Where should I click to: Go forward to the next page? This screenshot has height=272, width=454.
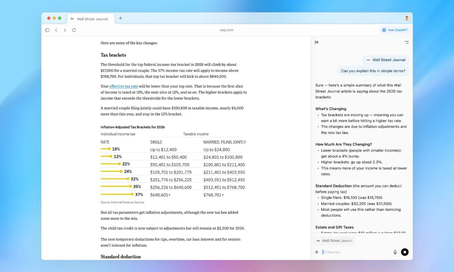(65, 30)
